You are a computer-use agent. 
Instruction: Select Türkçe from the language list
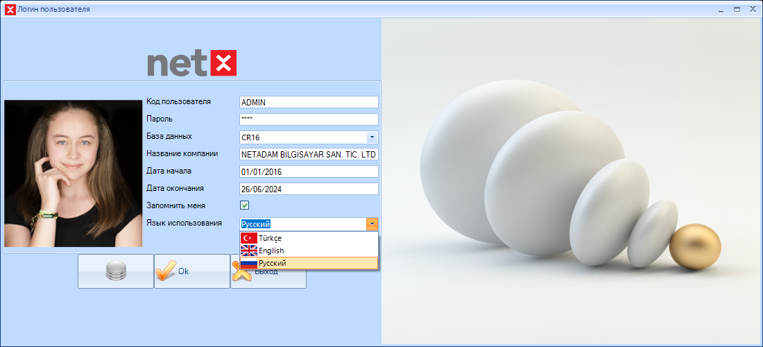pyautogui.click(x=270, y=238)
